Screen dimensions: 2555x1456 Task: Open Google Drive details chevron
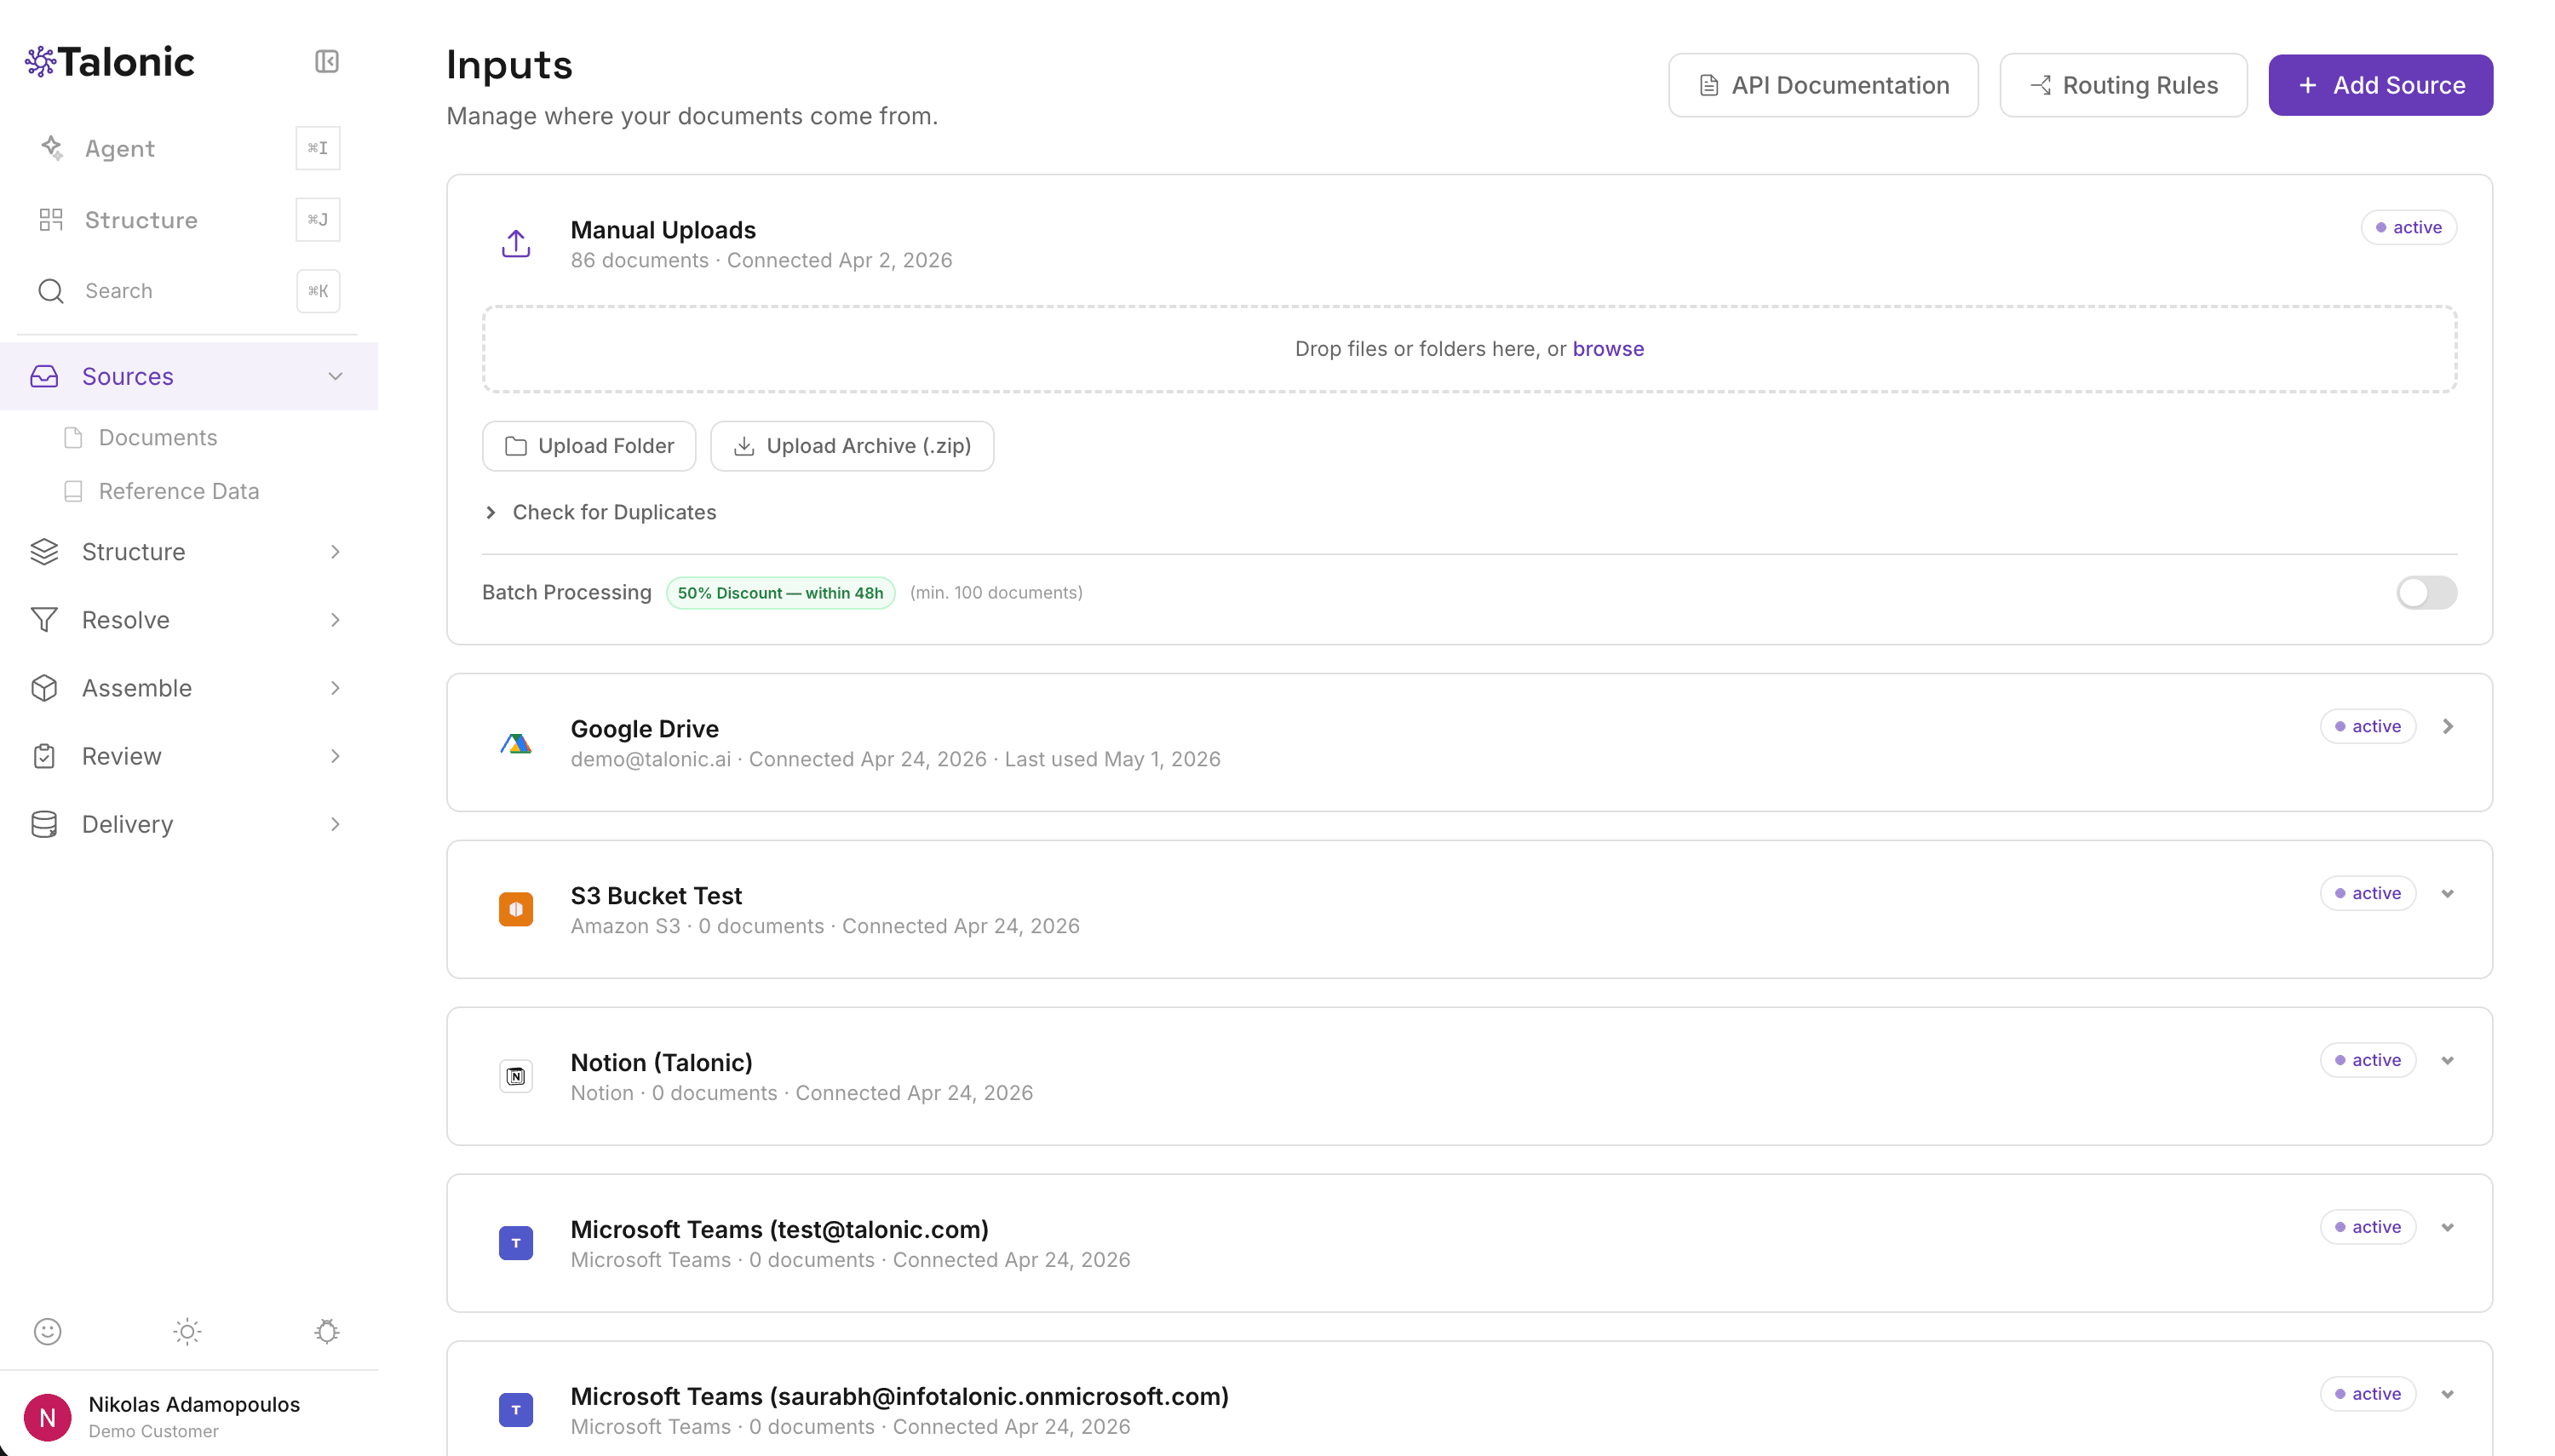pyautogui.click(x=2448, y=727)
